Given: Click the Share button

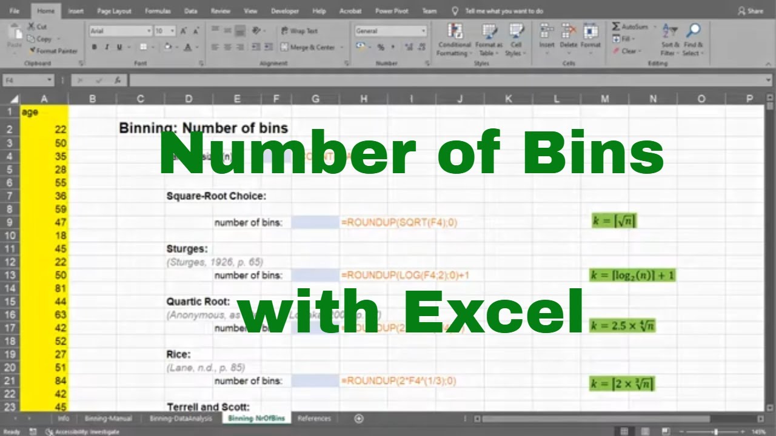Looking at the screenshot, I should 751,11.
